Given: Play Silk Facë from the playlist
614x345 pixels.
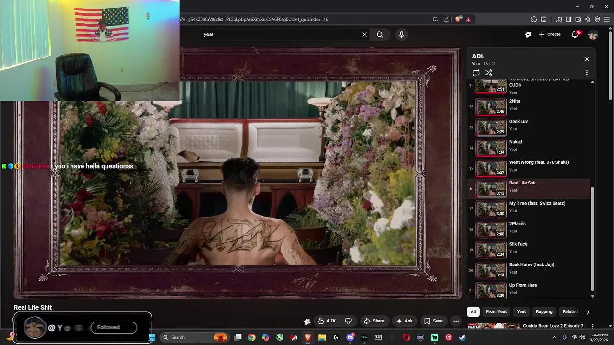Looking at the screenshot, I should pos(529,250).
